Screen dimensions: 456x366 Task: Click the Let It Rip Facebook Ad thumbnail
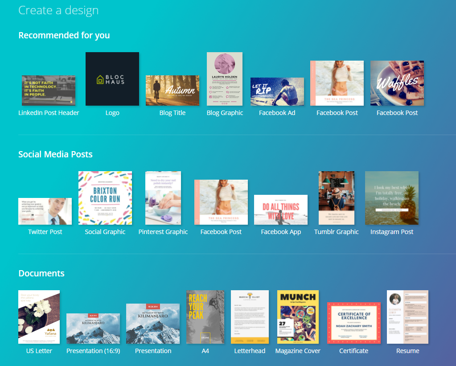tap(277, 91)
